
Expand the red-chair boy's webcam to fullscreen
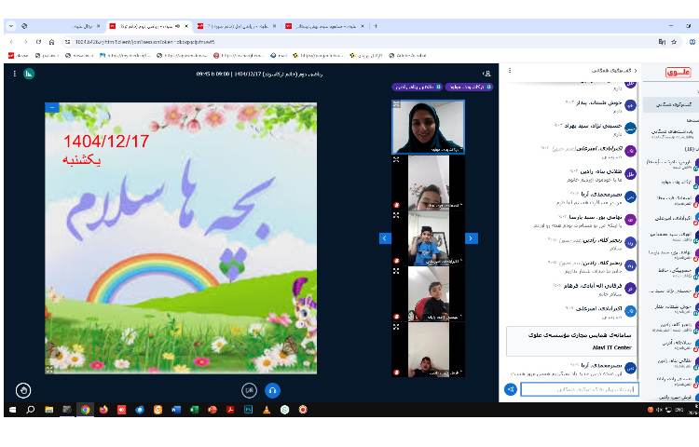[396, 271]
